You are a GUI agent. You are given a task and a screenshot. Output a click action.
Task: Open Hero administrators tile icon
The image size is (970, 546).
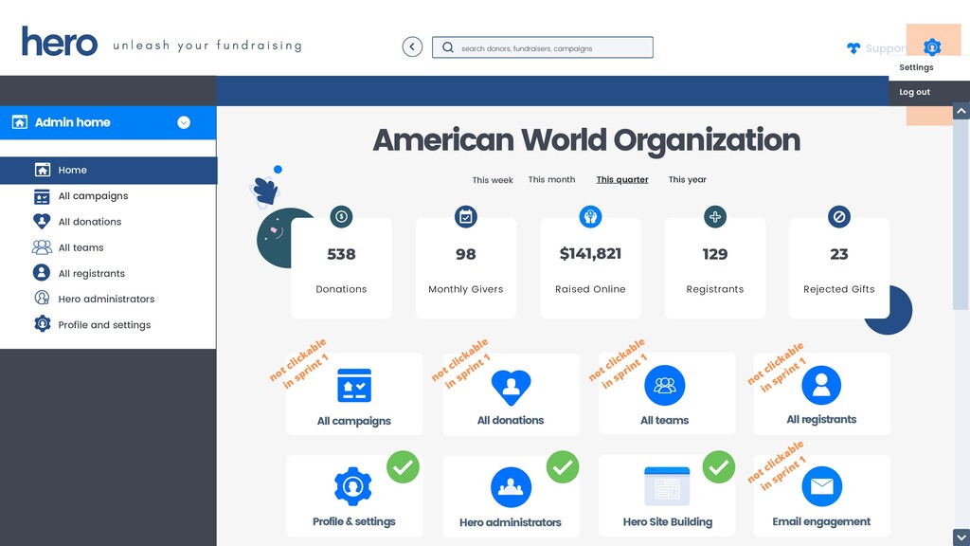(511, 487)
